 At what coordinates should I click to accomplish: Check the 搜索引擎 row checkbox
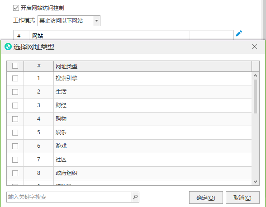15,78
